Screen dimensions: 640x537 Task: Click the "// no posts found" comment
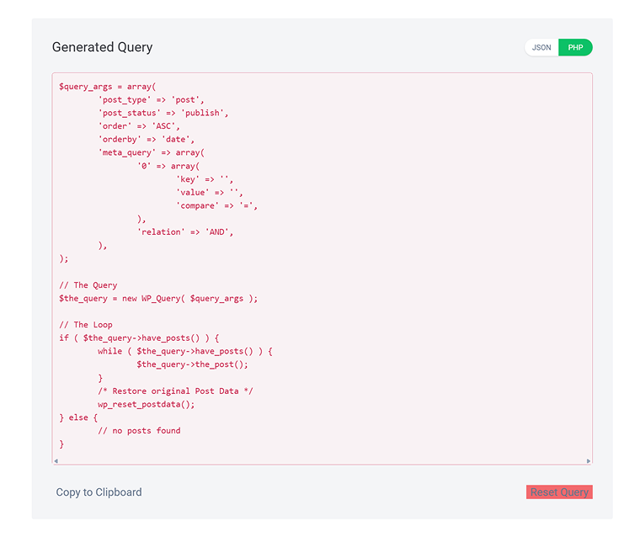click(139, 430)
